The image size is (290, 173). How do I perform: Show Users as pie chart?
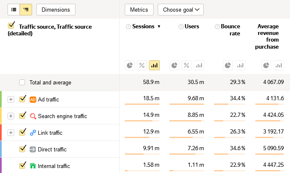[x=174, y=65]
